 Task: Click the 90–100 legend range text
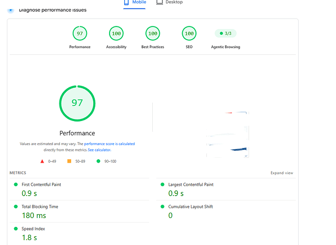click(110, 161)
